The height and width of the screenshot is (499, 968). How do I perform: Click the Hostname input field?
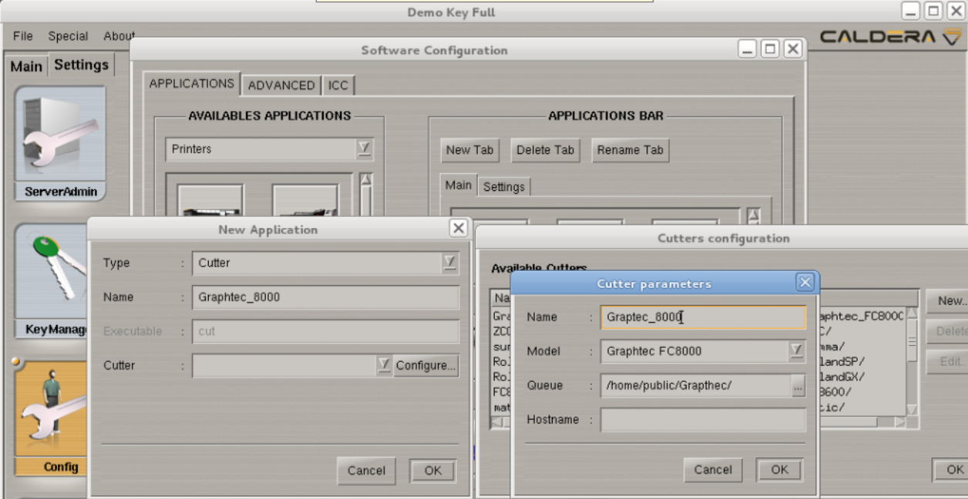tap(702, 420)
